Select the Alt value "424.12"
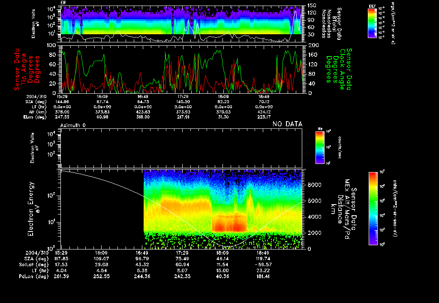This screenshot has height=303, width=439. pyautogui.click(x=264, y=112)
